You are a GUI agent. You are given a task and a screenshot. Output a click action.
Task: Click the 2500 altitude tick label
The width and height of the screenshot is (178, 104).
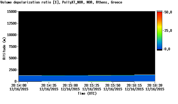pos(13,70)
